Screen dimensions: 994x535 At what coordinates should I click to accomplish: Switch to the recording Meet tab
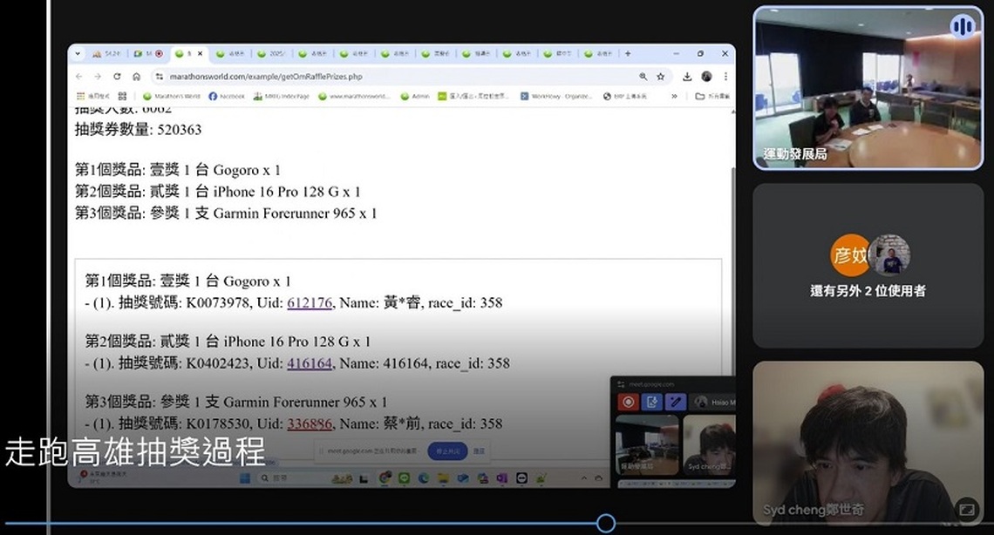[x=150, y=54]
